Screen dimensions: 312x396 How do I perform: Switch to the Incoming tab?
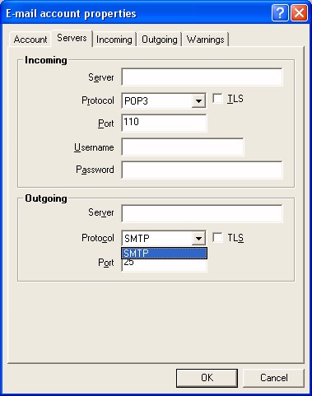coord(114,40)
